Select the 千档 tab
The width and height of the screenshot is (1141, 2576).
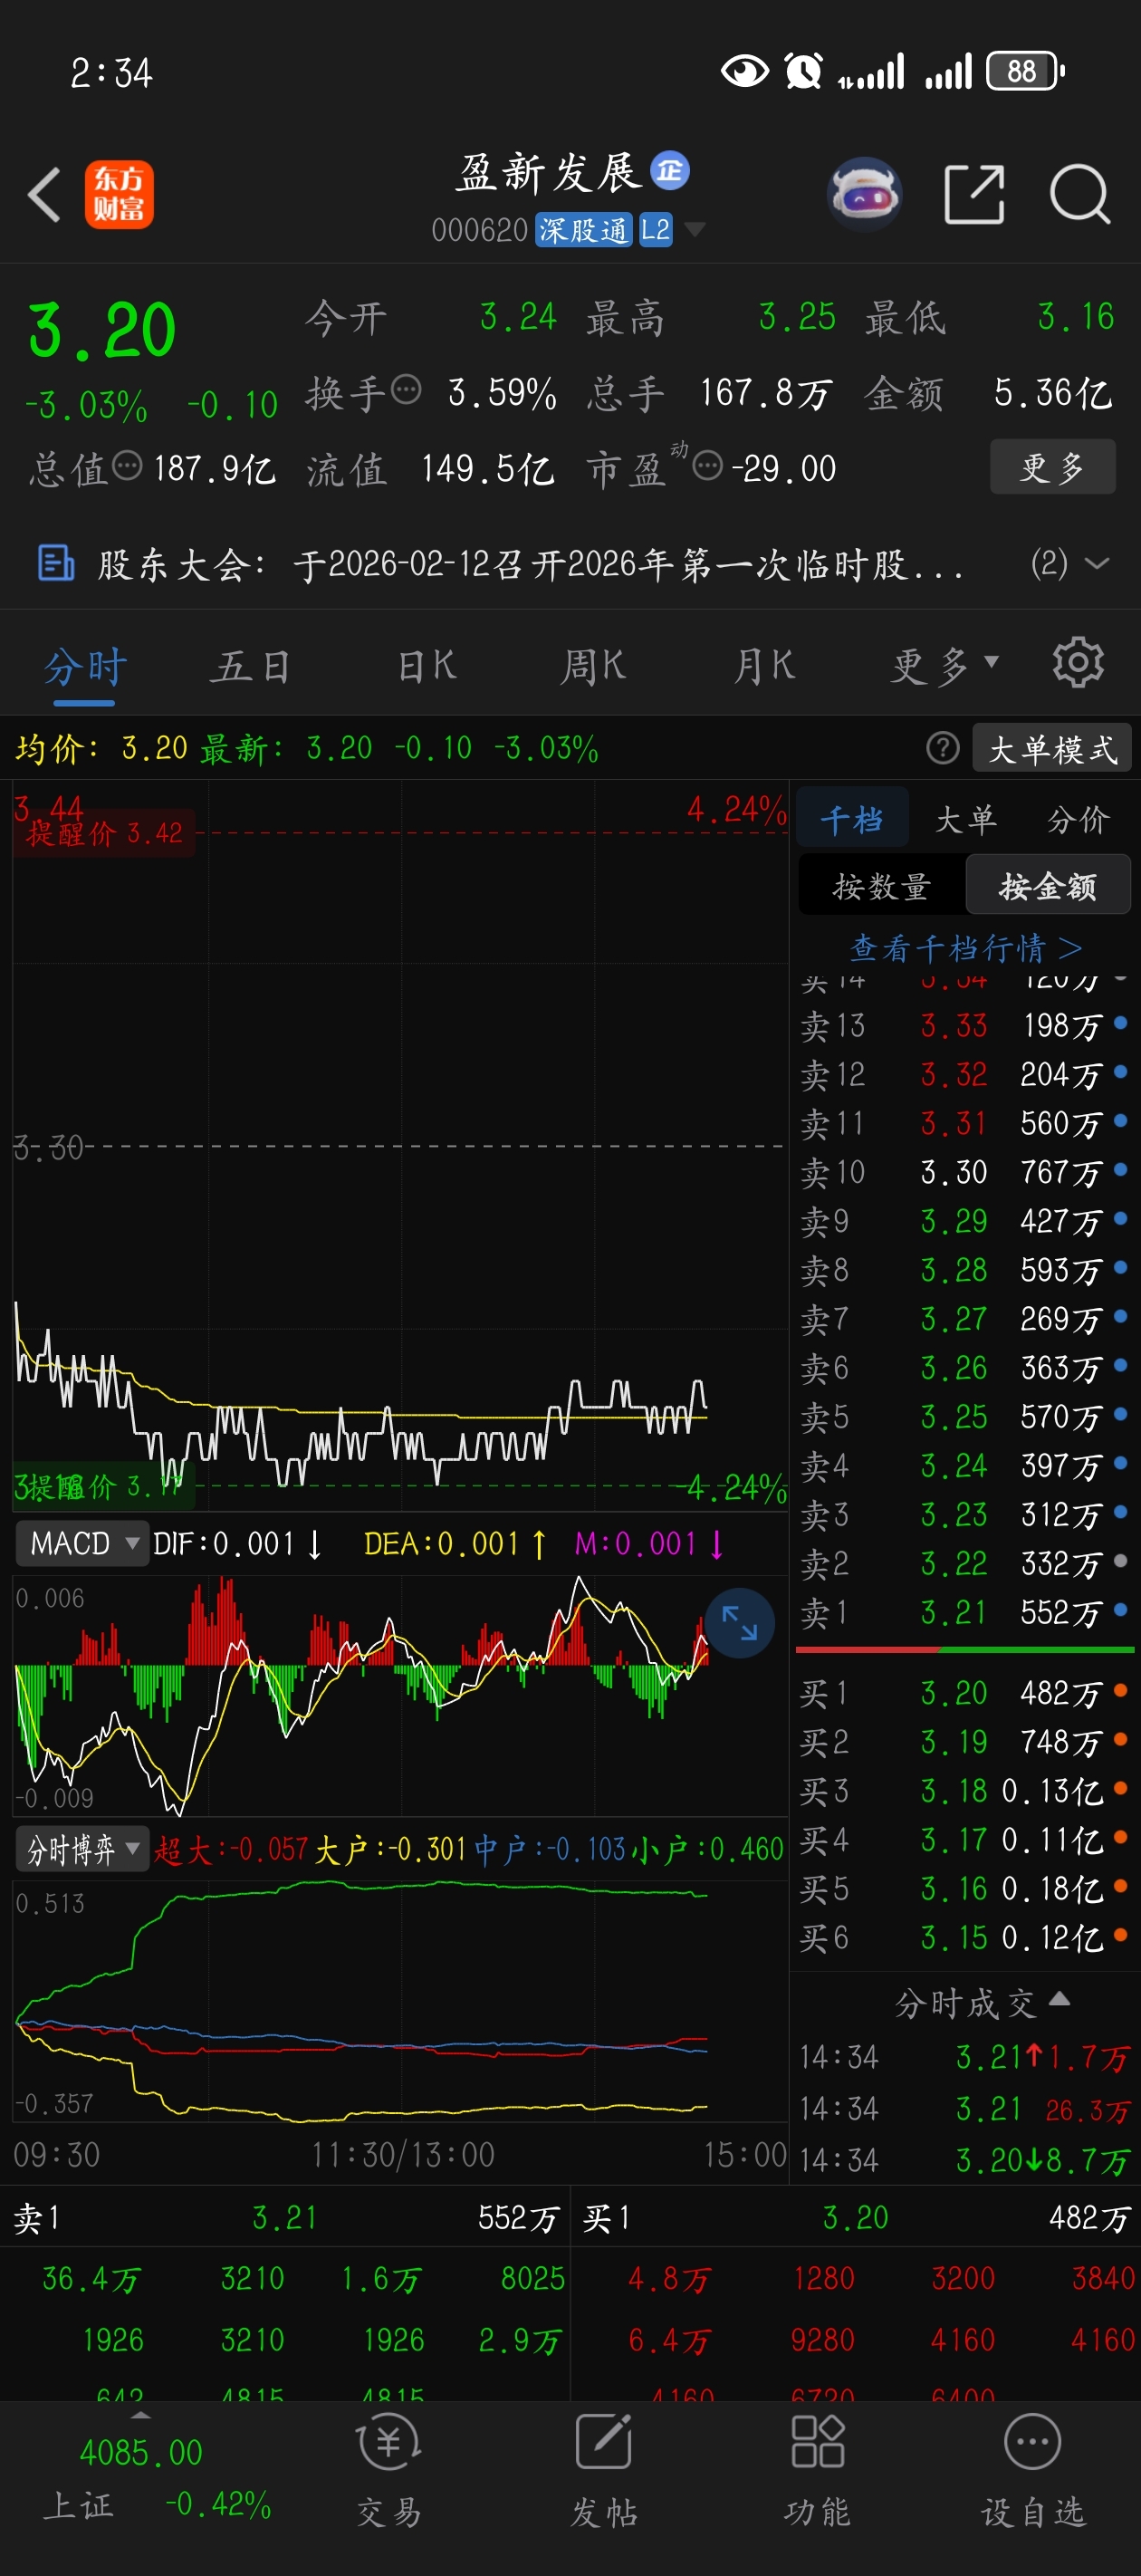tap(852, 819)
